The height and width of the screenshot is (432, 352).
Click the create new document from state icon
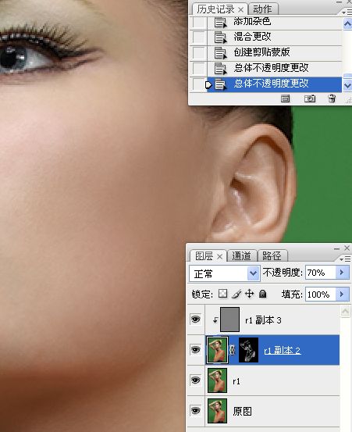pyautogui.click(x=285, y=98)
